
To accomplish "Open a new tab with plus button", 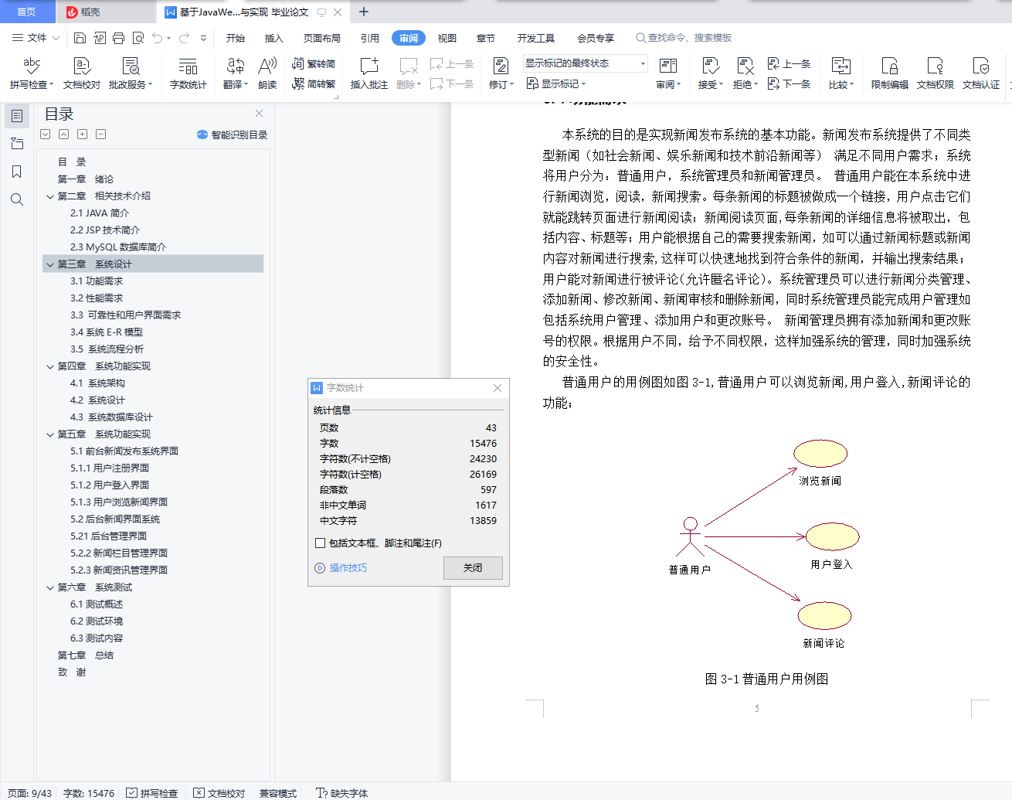I will pyautogui.click(x=364, y=12).
